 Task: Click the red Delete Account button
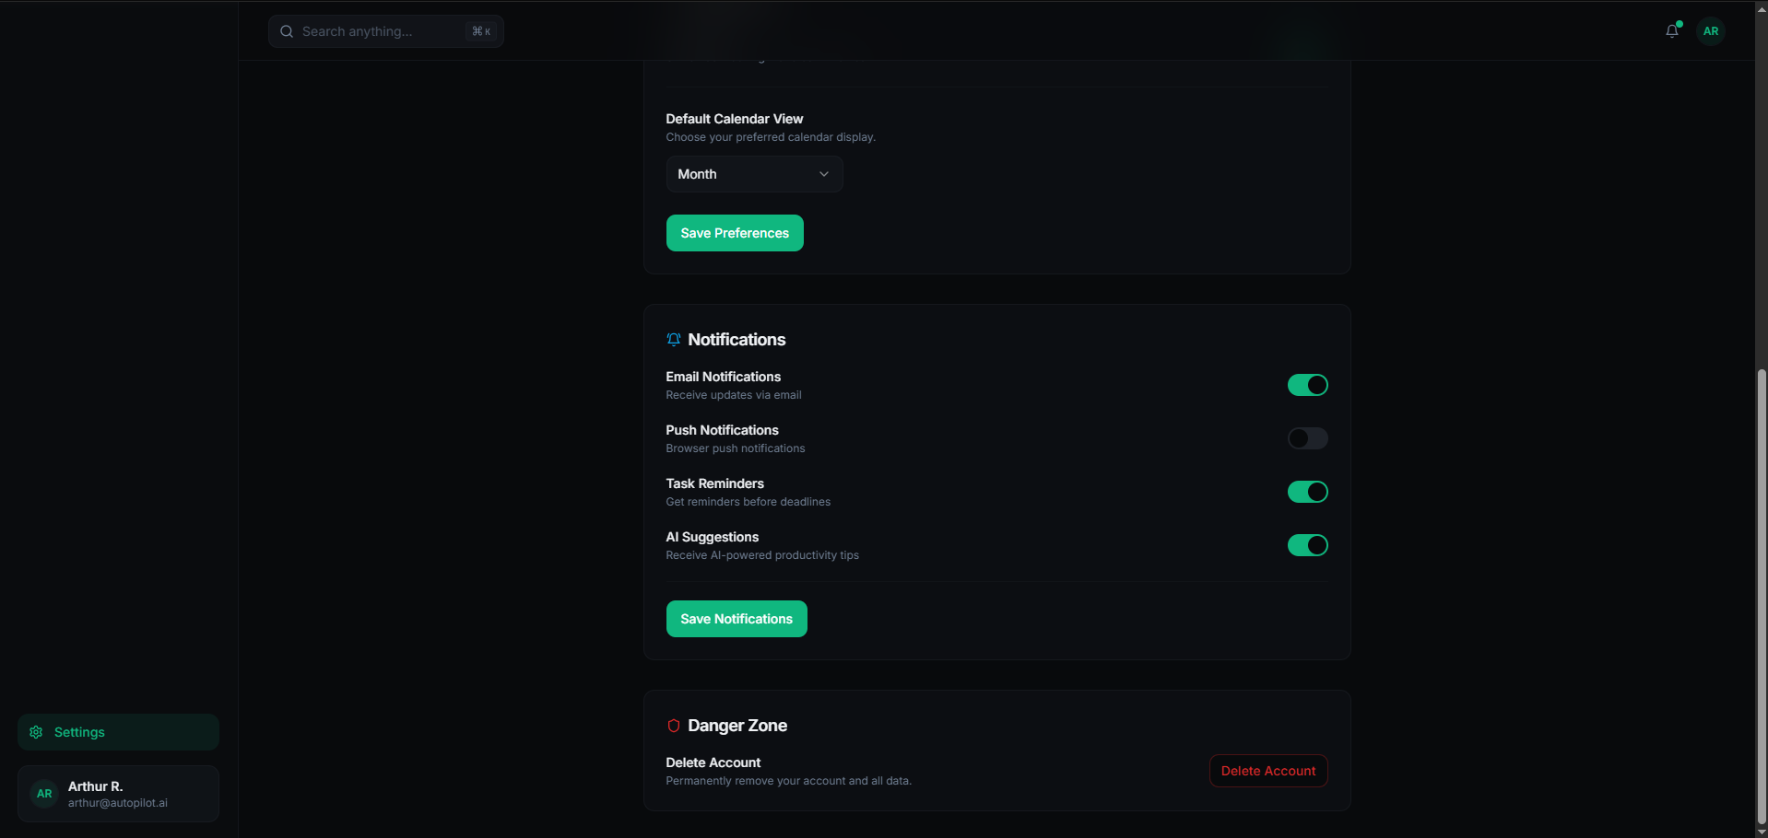[1267, 771]
